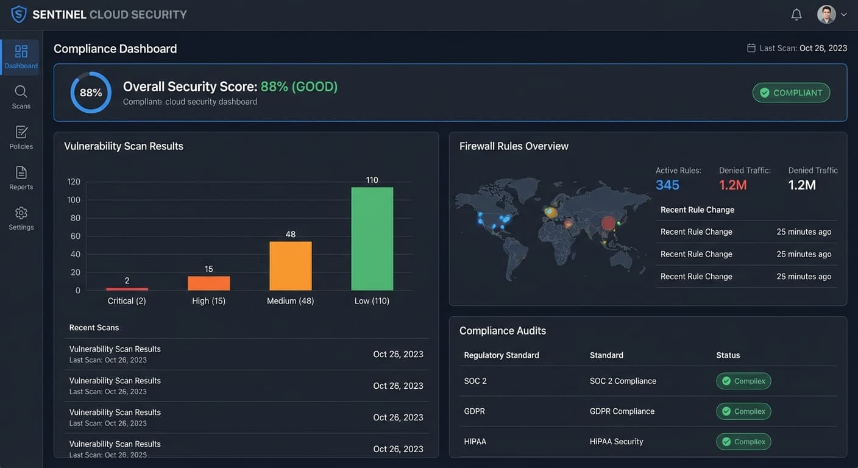
Task: Click the Firewall Rules Overview title
Action: coord(514,146)
